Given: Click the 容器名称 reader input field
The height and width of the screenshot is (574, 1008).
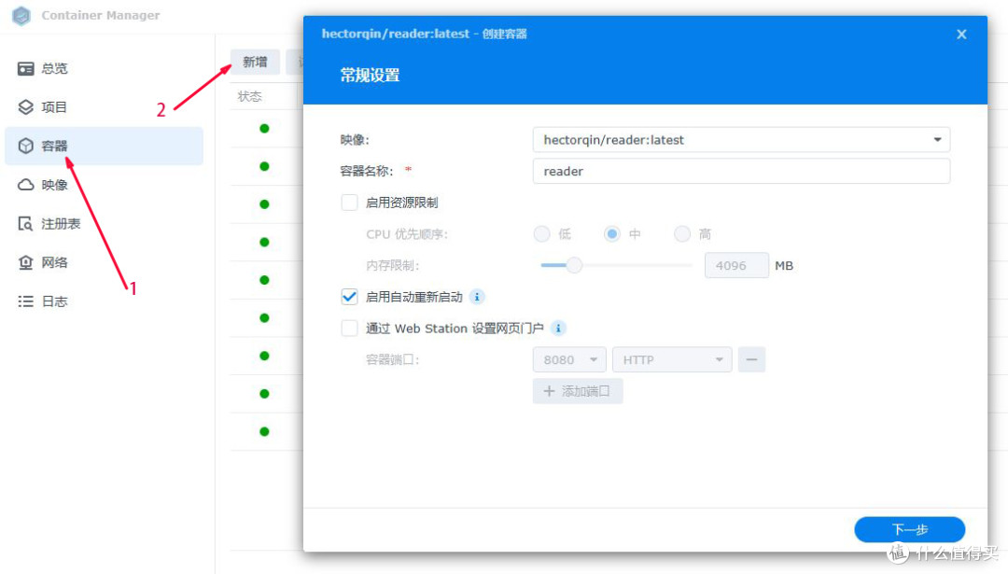Looking at the screenshot, I should point(741,171).
